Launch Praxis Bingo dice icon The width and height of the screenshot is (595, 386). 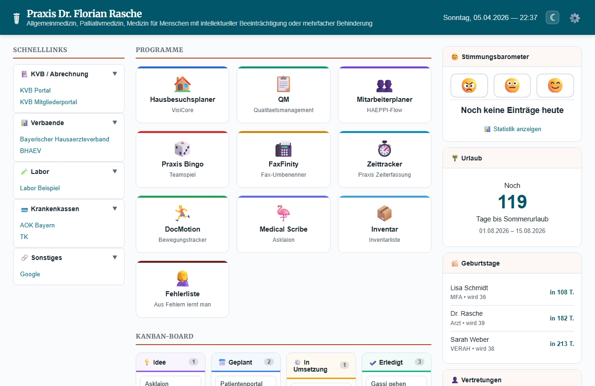coord(182,149)
